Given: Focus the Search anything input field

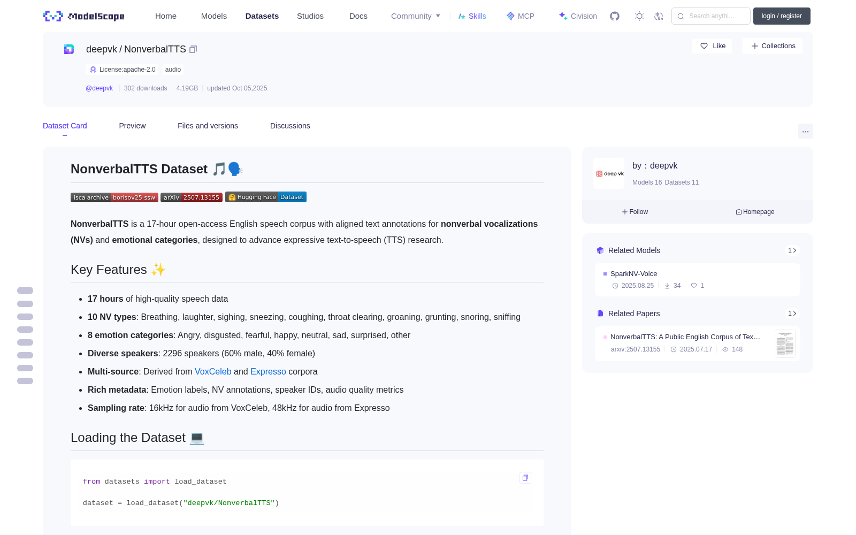Looking at the screenshot, I should [x=711, y=16].
